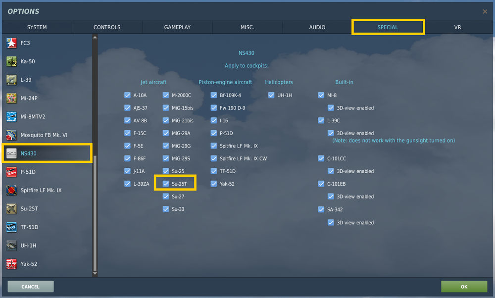Disable the Su-33 checkbox
The width and height of the screenshot is (495, 298).
click(x=166, y=209)
